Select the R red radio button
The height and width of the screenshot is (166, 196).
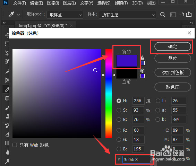pyautogui.click(x=119, y=130)
